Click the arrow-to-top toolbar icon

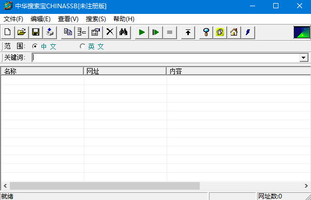(188, 32)
